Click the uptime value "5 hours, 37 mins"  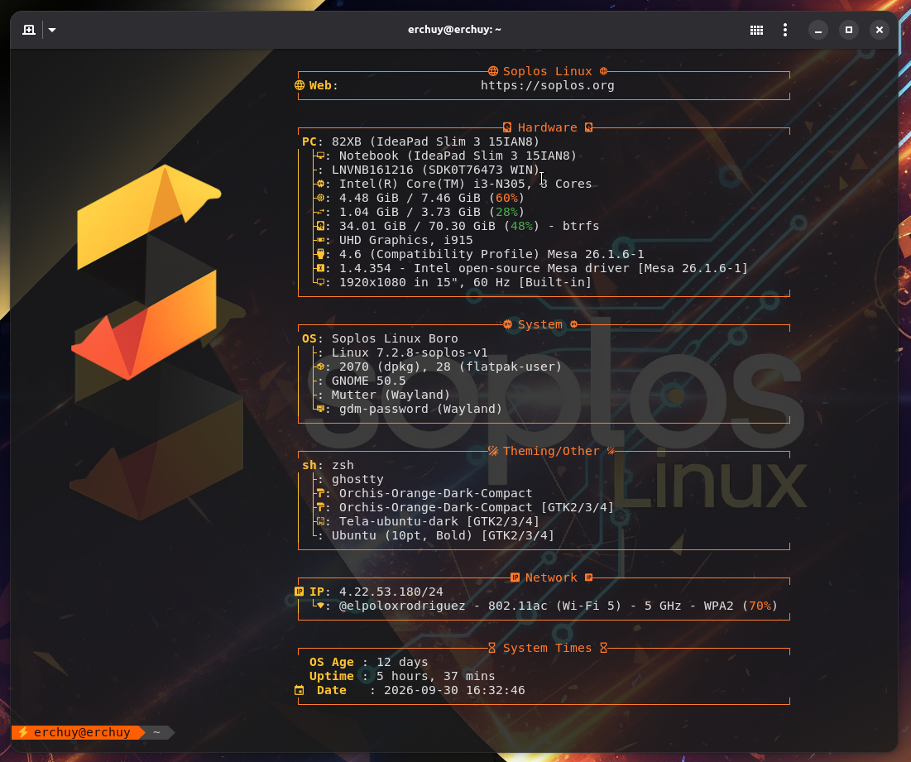click(436, 676)
